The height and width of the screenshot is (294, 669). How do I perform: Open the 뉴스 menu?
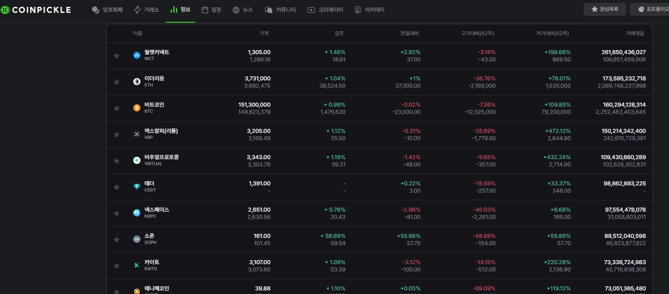tap(243, 10)
